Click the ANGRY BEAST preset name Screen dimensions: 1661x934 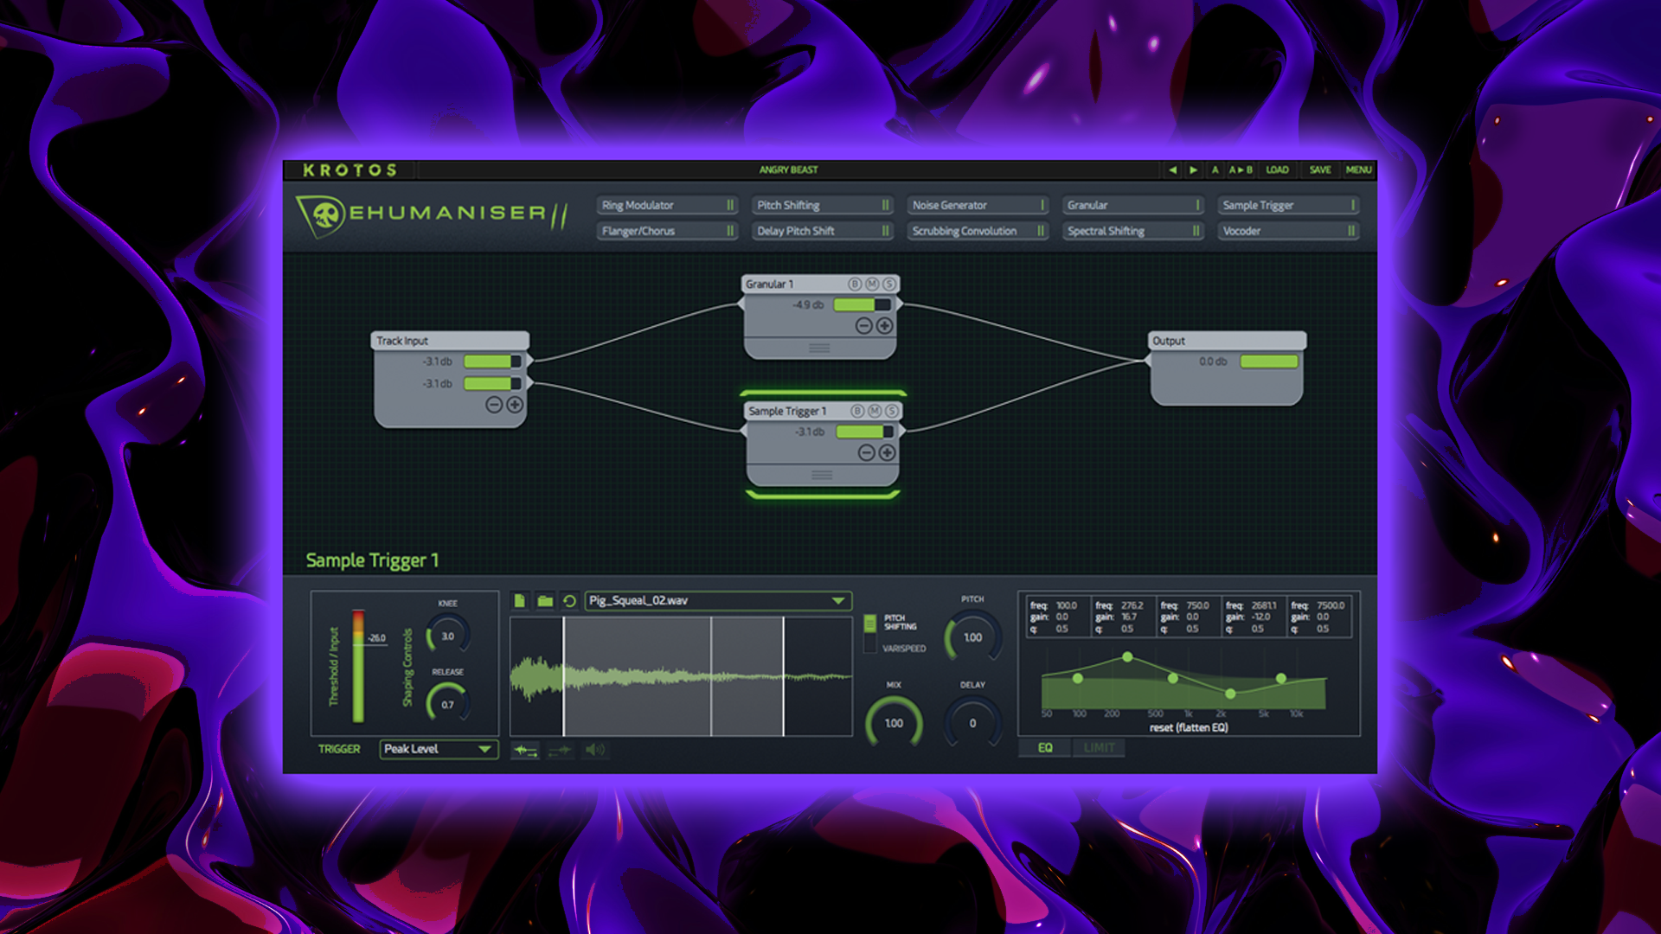[788, 170]
